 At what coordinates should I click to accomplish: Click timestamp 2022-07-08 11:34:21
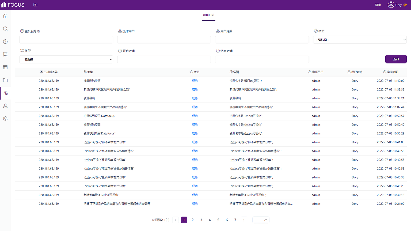click(x=391, y=99)
